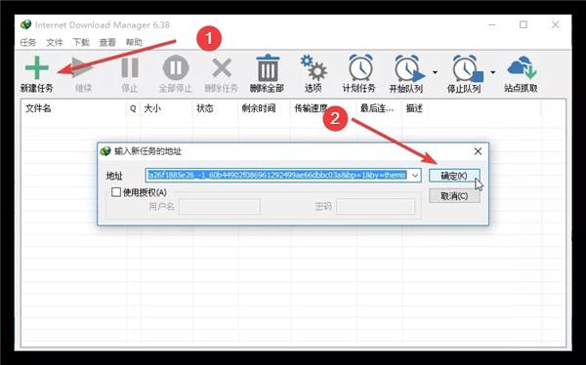Open 站点抓取 cloud download icon
This screenshot has height=365, width=586.
pyautogui.click(x=522, y=67)
